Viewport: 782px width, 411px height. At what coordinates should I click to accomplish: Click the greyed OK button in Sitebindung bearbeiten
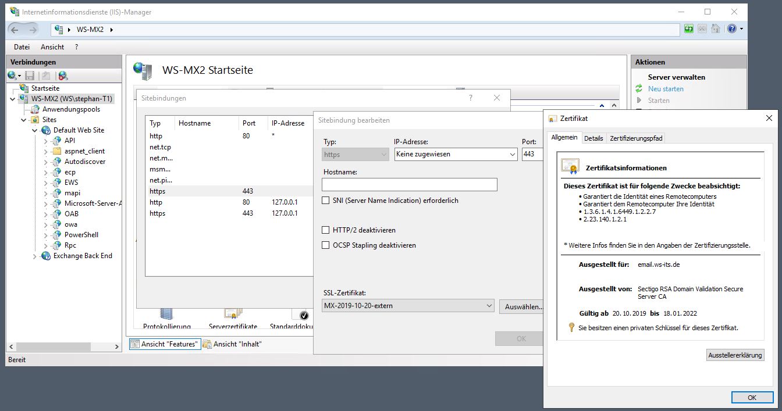click(520, 338)
